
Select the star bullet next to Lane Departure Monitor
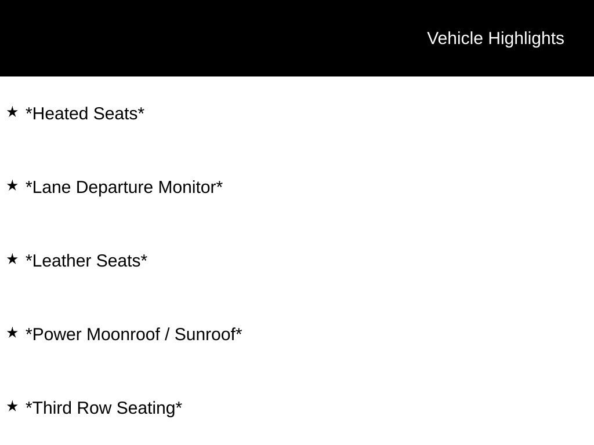pyautogui.click(x=12, y=185)
